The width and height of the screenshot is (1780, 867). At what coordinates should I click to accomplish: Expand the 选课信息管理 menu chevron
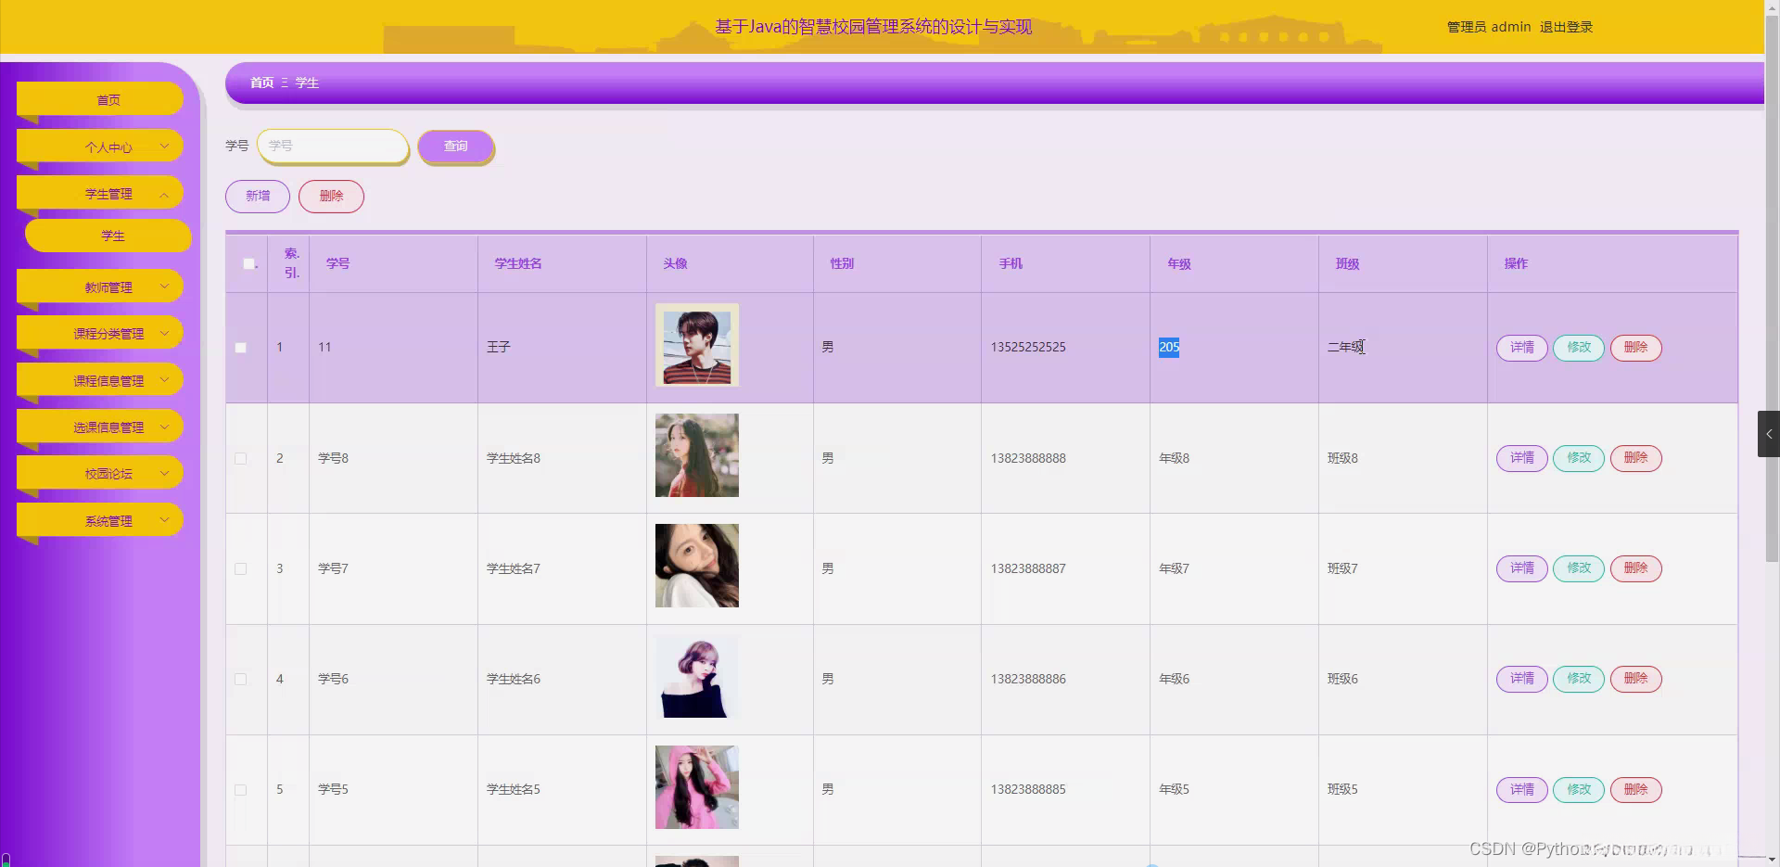164,427
